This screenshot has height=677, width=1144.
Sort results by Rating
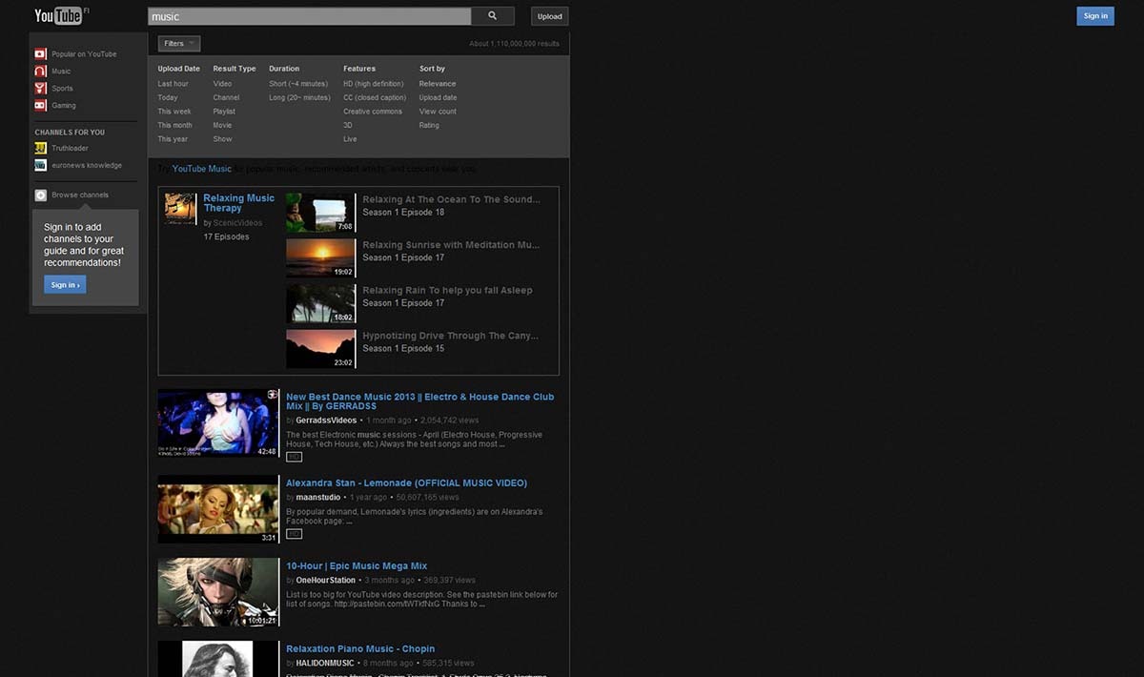429,125
